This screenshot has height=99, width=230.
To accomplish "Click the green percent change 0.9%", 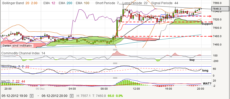I will (119, 96).
